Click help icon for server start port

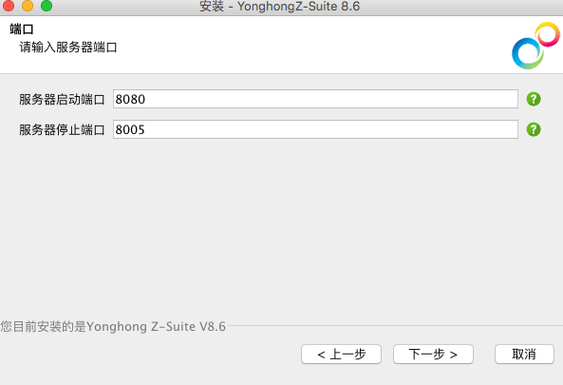534,99
